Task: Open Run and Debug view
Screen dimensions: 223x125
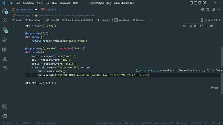Action: pos(5,40)
